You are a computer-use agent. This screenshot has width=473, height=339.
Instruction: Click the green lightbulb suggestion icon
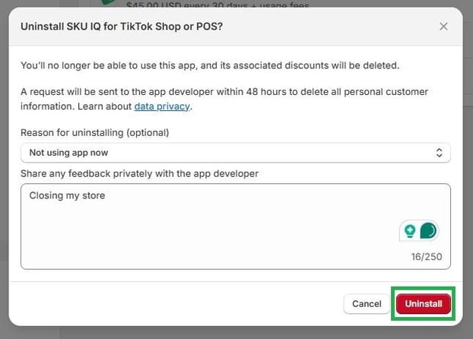tap(410, 231)
